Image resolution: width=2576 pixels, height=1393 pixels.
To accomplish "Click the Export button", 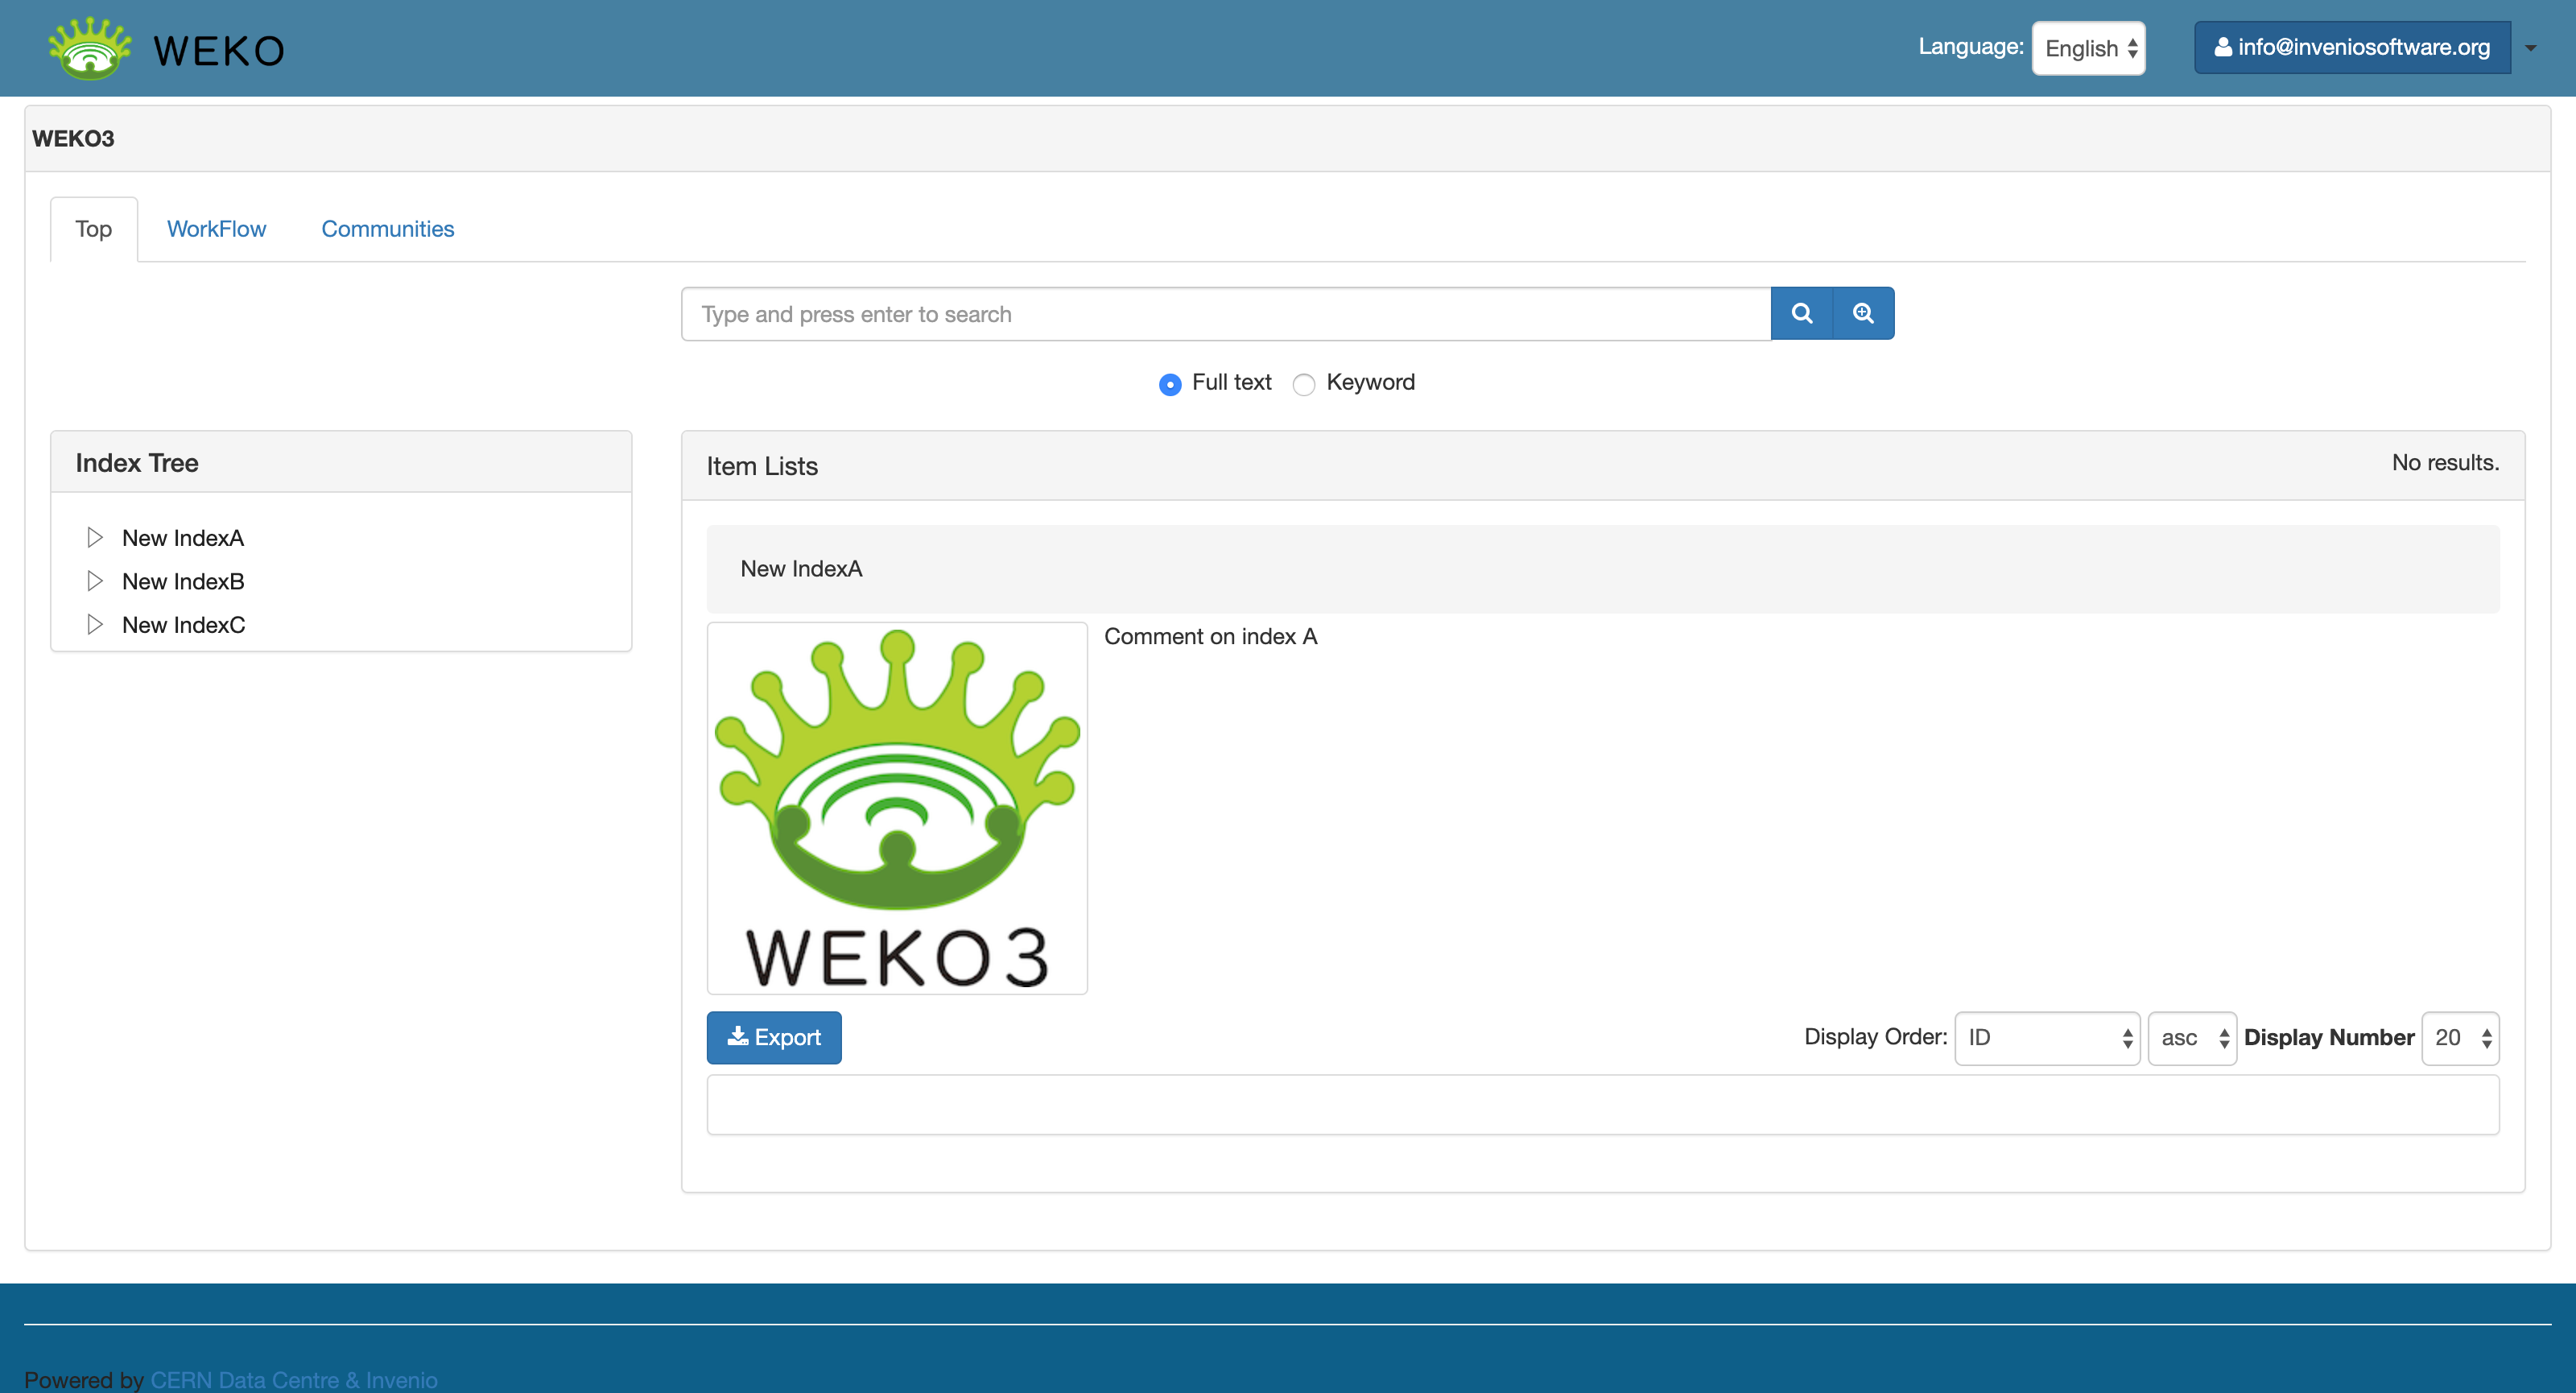I will pyautogui.click(x=774, y=1037).
